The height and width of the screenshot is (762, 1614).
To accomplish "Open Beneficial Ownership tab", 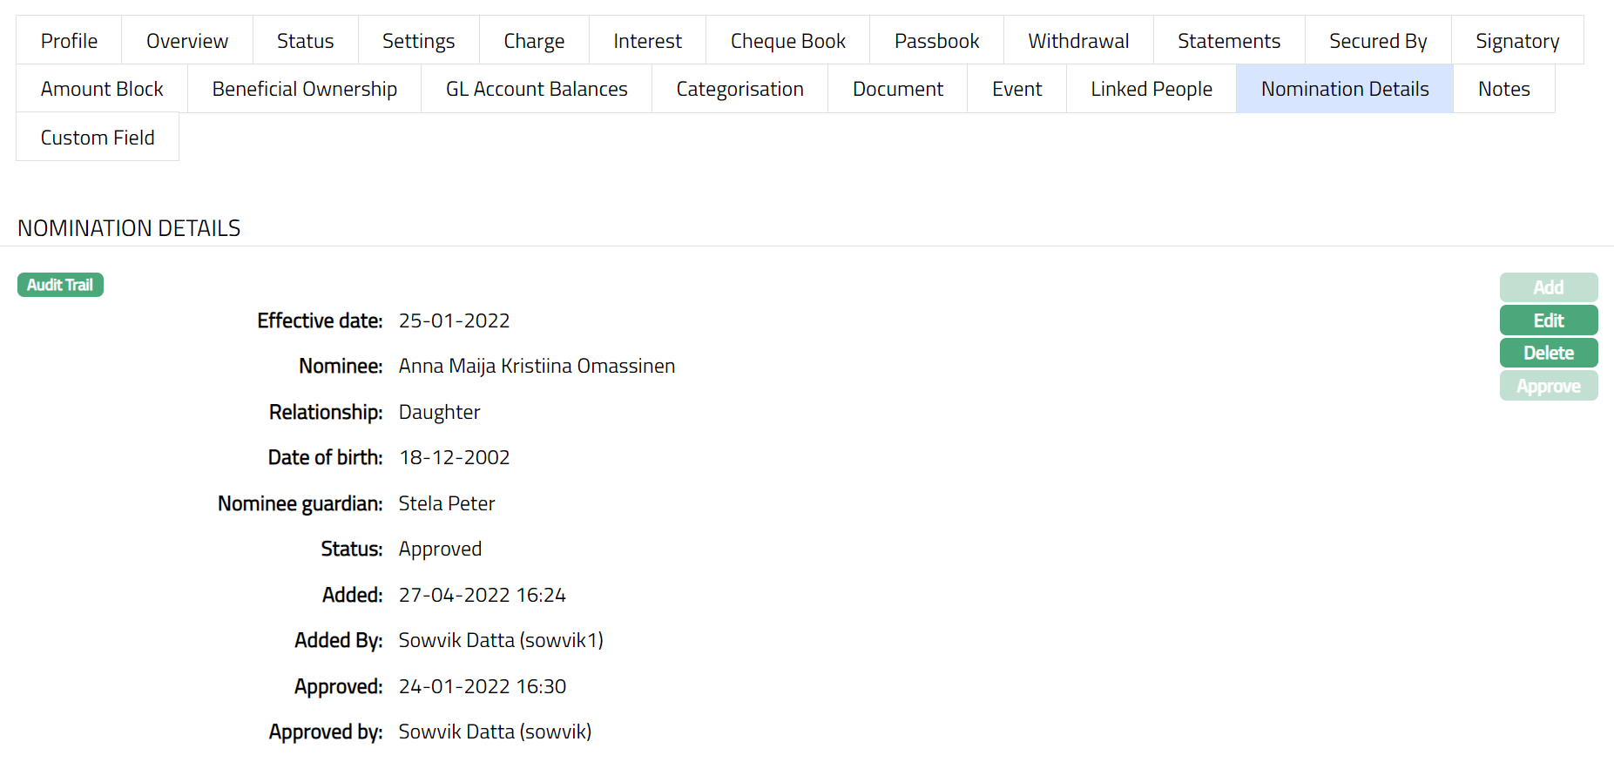I will pos(304,89).
